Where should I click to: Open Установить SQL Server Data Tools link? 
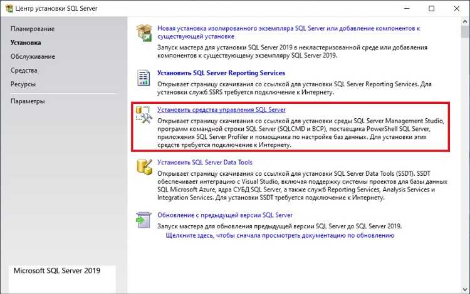click(205, 163)
